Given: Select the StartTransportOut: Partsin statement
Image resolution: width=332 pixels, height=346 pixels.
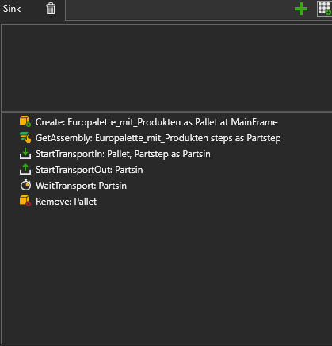Looking at the screenshot, I should [x=90, y=170].
